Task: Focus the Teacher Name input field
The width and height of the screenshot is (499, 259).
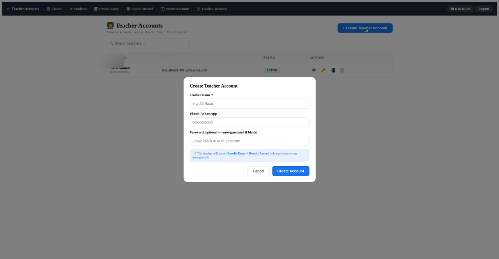Action: [249, 104]
